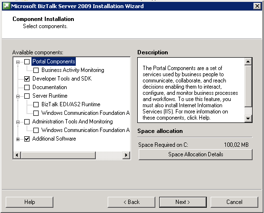Collapse Administration Tools And Monitoring node
264x213 pixels.
(18, 122)
